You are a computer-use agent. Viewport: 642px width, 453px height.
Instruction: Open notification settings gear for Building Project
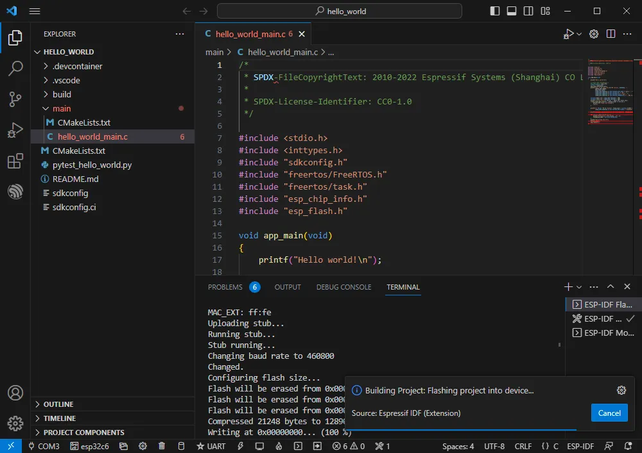pos(621,390)
